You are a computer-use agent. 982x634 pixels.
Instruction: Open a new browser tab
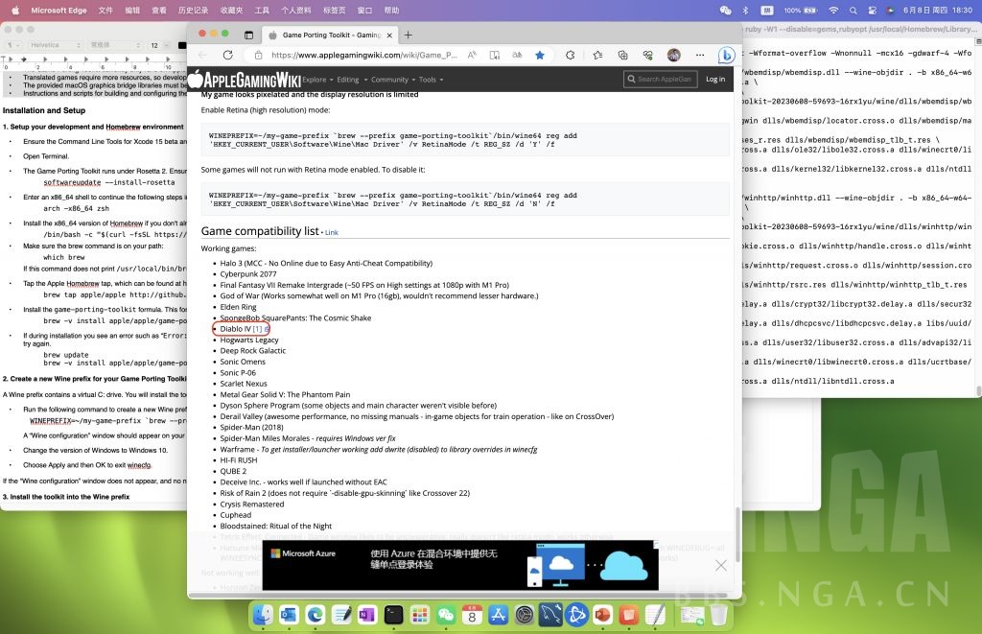click(408, 35)
